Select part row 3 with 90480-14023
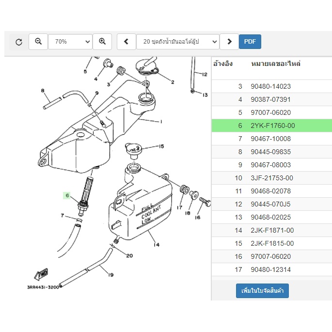The width and height of the screenshot is (332, 332). tap(272, 86)
